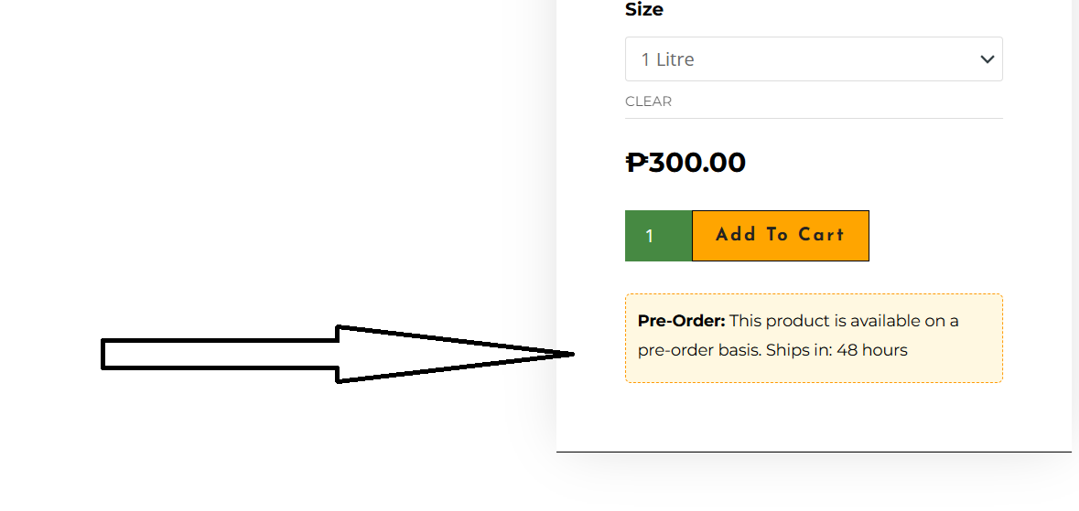This screenshot has height=511, width=1079.
Task: Click the Size heading label
Action: coord(644,10)
